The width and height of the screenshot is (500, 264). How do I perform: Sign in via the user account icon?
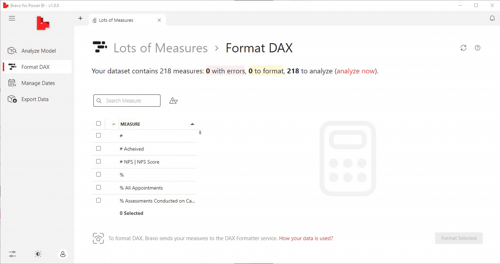(63, 254)
